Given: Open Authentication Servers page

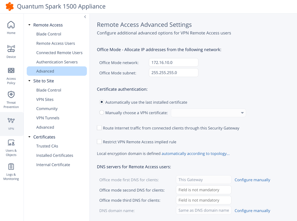Looking at the screenshot, I should coord(57,62).
